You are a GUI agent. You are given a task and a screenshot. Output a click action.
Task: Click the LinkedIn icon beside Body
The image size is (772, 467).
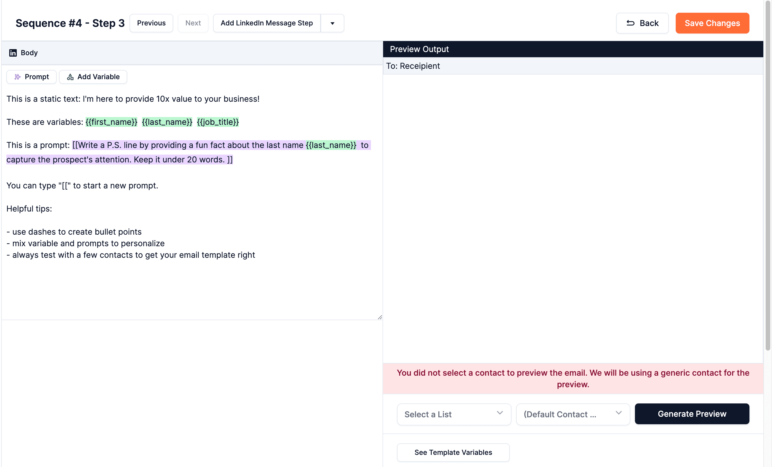pos(13,53)
